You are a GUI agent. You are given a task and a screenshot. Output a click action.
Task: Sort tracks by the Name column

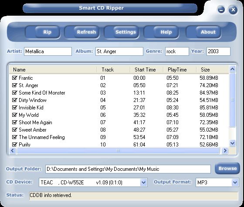pos(53,70)
